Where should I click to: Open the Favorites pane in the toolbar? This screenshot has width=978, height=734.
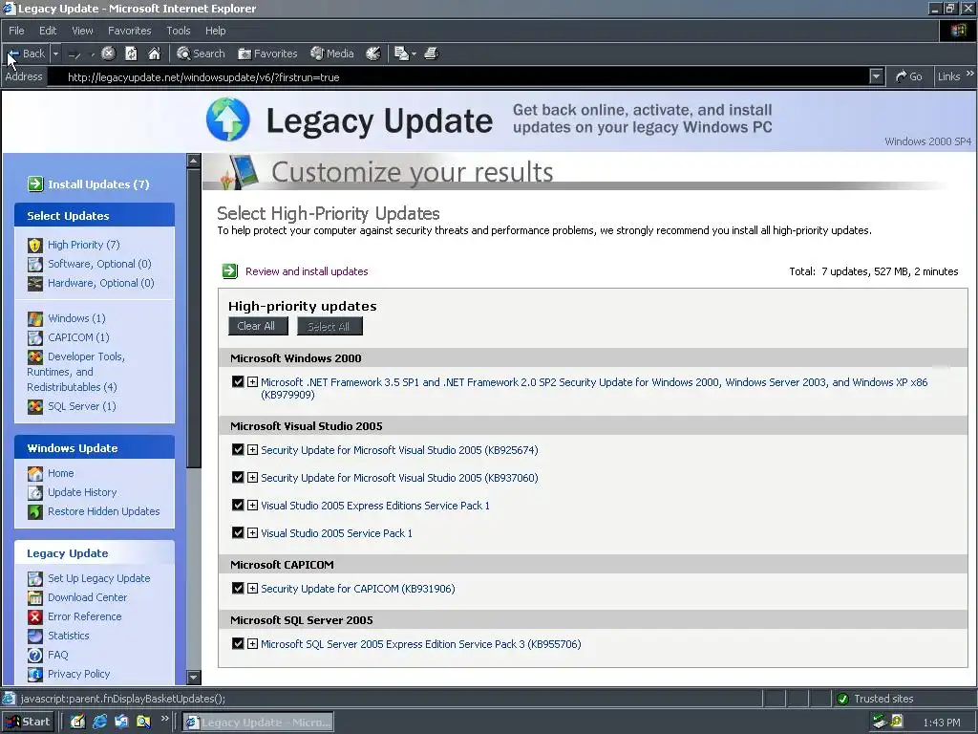[x=267, y=54]
